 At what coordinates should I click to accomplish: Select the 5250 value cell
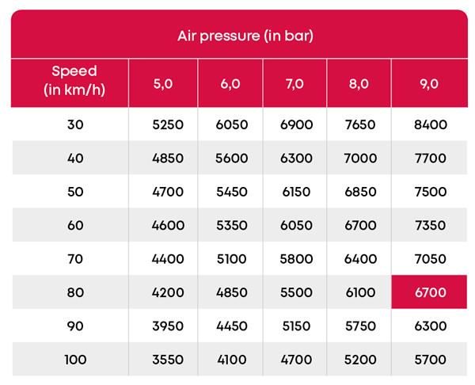pos(168,124)
